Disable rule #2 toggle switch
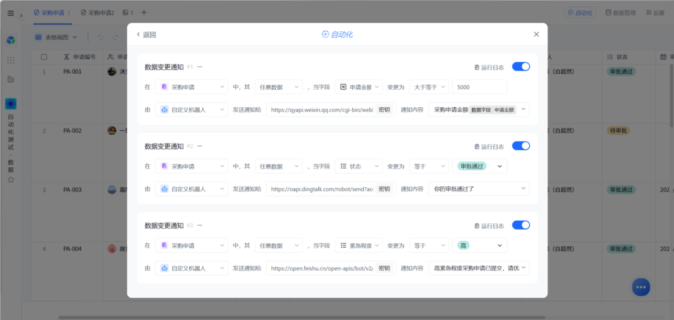Image resolution: width=674 pixels, height=320 pixels. pos(521,146)
